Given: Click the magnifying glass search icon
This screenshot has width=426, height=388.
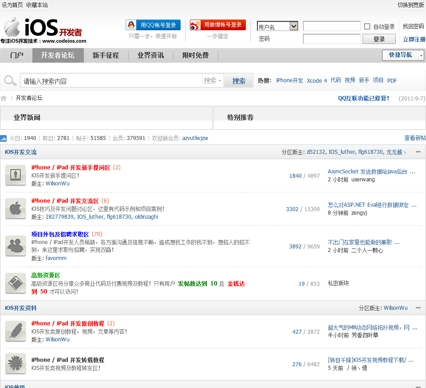Looking at the screenshot, I should pyautogui.click(x=10, y=80).
